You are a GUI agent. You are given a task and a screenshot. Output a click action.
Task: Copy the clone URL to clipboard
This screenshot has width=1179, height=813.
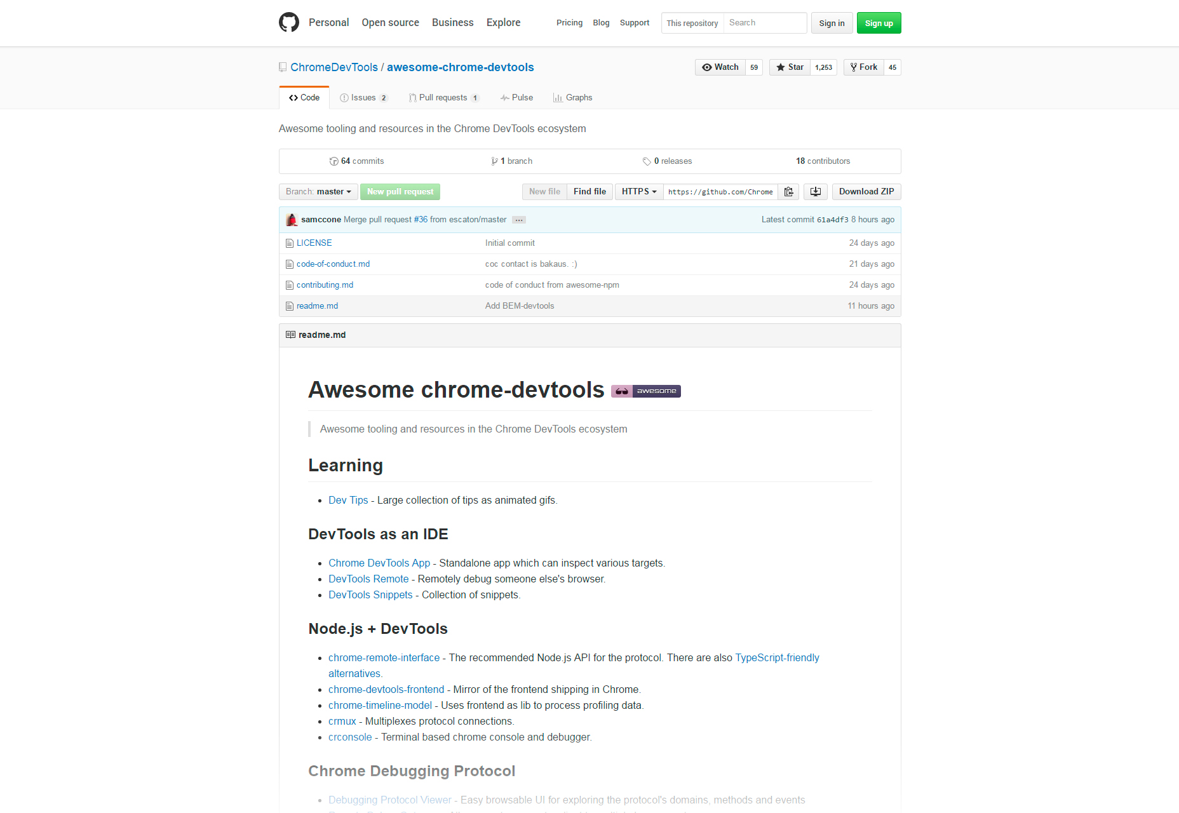[x=788, y=192]
